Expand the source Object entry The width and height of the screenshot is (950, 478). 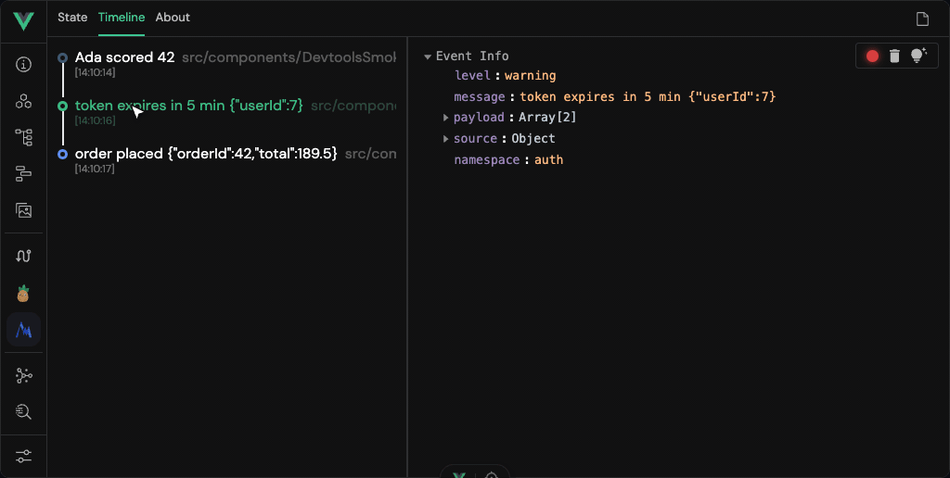coord(446,139)
